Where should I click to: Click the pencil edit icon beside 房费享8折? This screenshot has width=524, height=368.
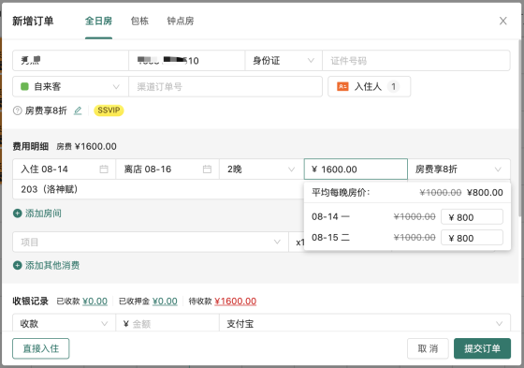[78, 110]
